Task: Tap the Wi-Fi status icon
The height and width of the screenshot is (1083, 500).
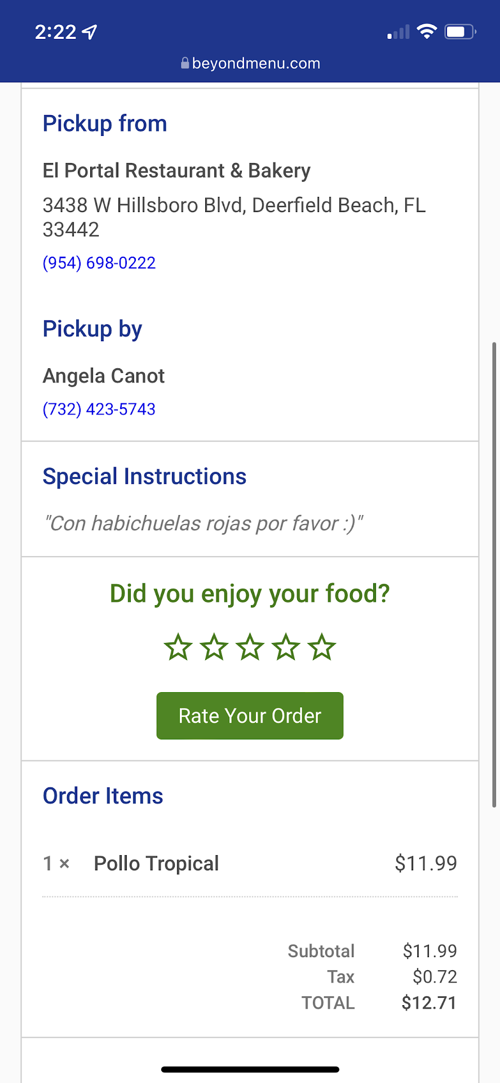Action: point(427,32)
